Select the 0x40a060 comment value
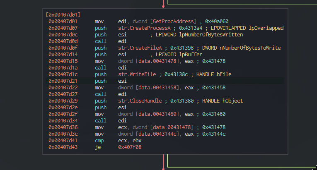The height and width of the screenshot is (170, 317). tap(217, 22)
